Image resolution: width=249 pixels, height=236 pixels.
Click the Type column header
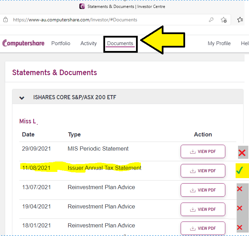coord(74,134)
